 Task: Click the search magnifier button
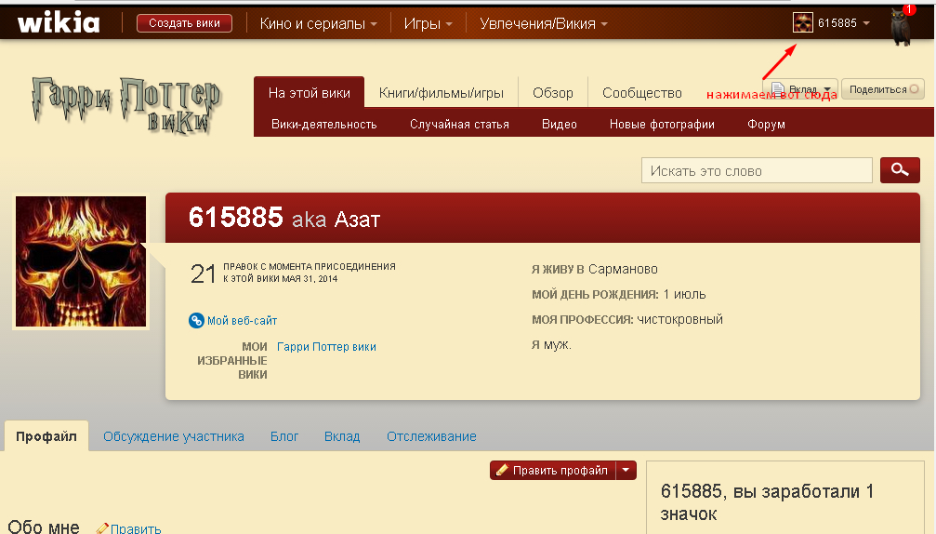point(900,170)
